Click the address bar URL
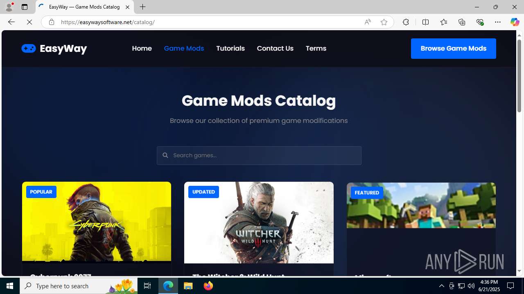This screenshot has width=524, height=294. 108,22
